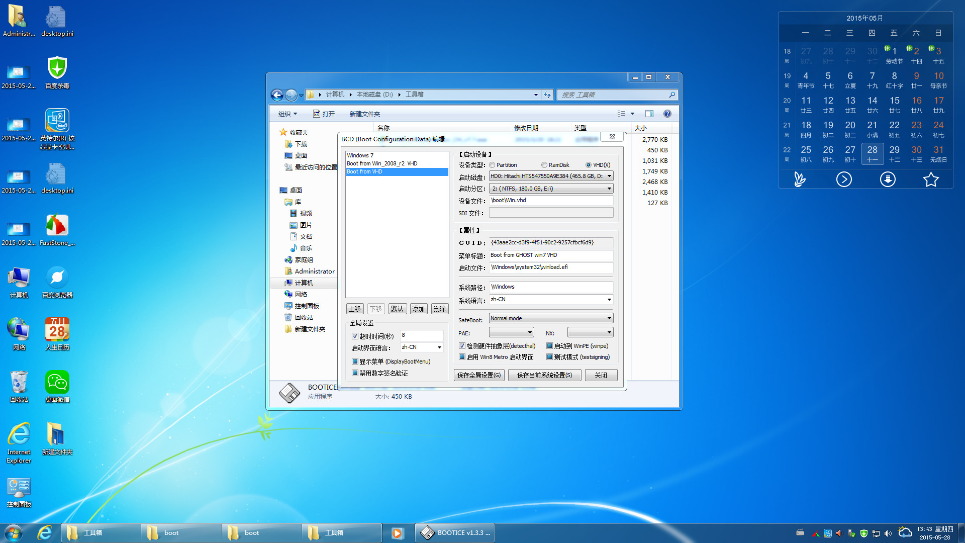Click the calendar widget download icon
The width and height of the screenshot is (965, 543).
(x=888, y=179)
